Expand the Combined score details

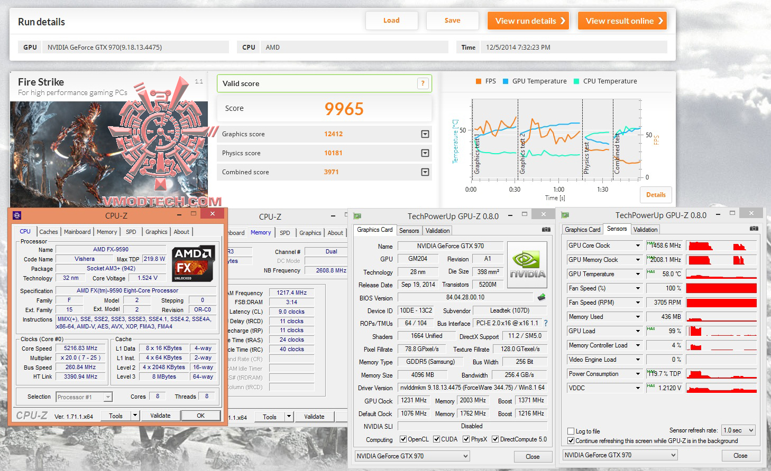pos(425,172)
